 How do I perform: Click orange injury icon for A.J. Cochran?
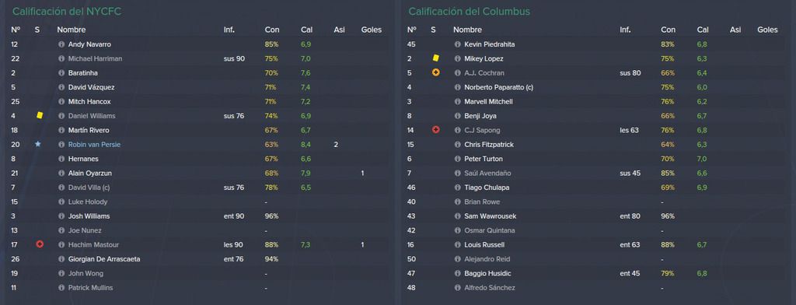click(435, 72)
